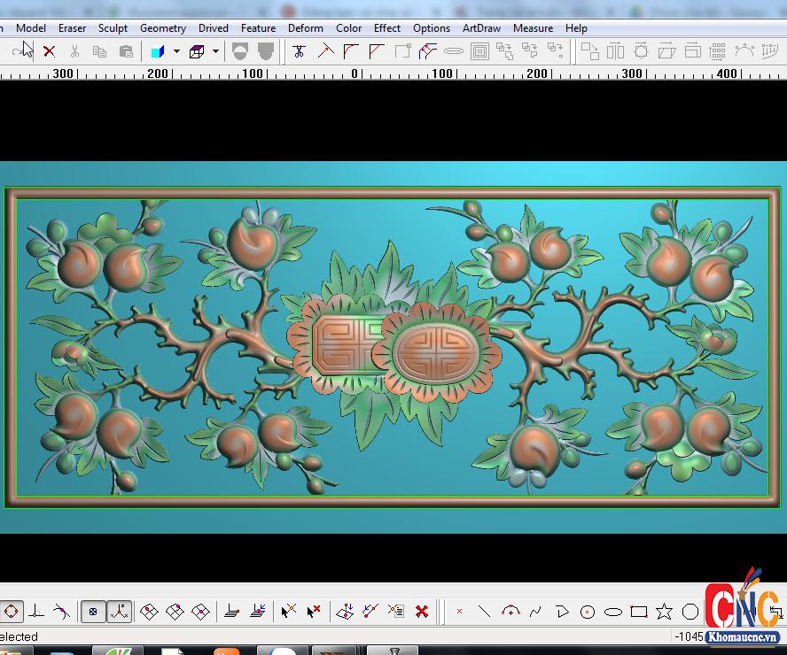Screen dimensions: 787x655
Task: Click the scissors cut icon
Action: 74,51
